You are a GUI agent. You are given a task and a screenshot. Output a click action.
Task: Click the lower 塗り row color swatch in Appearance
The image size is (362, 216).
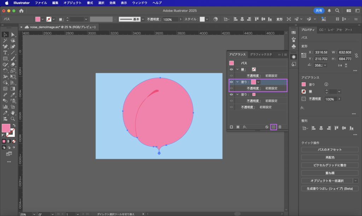[x=254, y=95]
